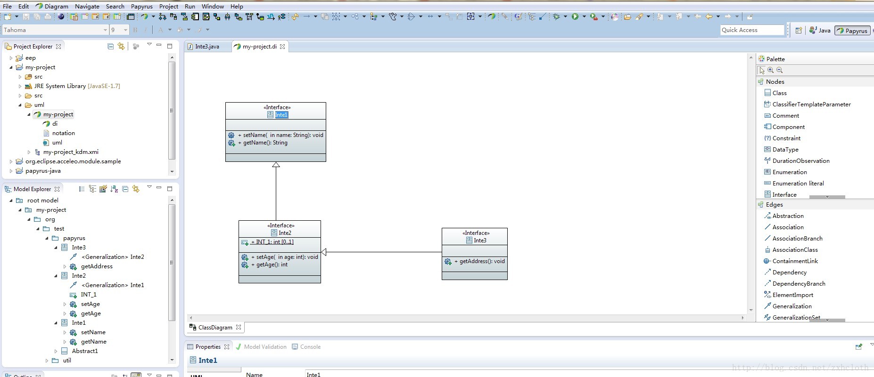The height and width of the screenshot is (377, 874).
Task: Open Project Explorer view menu triangle
Action: [149, 45]
